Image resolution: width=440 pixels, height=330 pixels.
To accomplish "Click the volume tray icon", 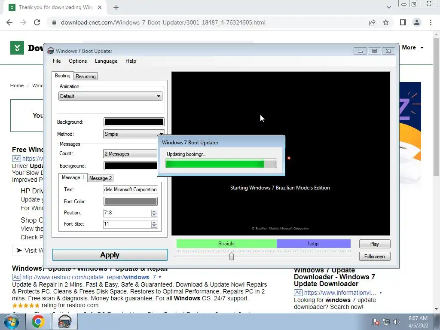I will point(397,322).
